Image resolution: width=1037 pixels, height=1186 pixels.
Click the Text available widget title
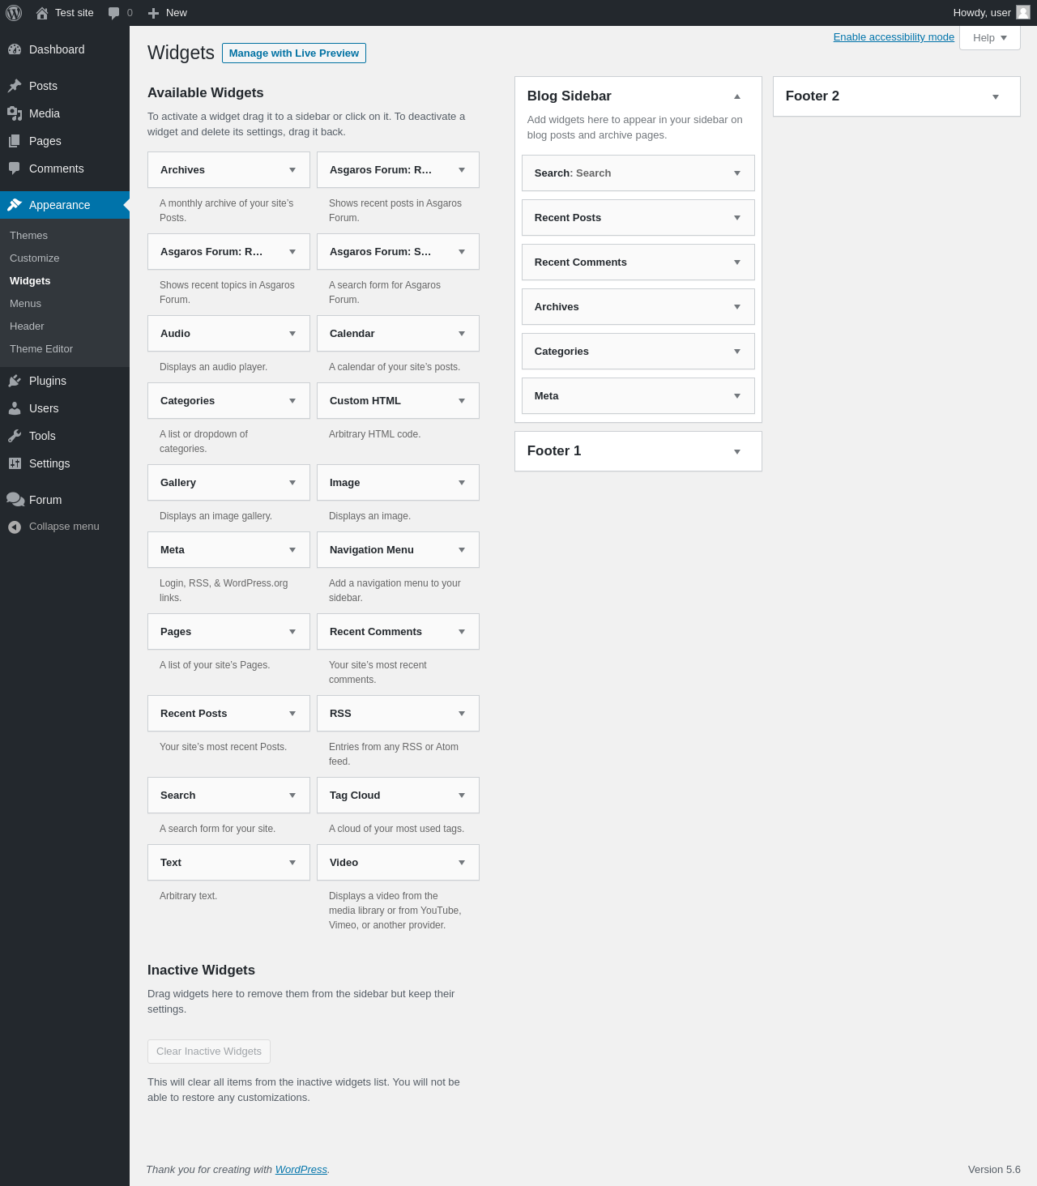(171, 863)
